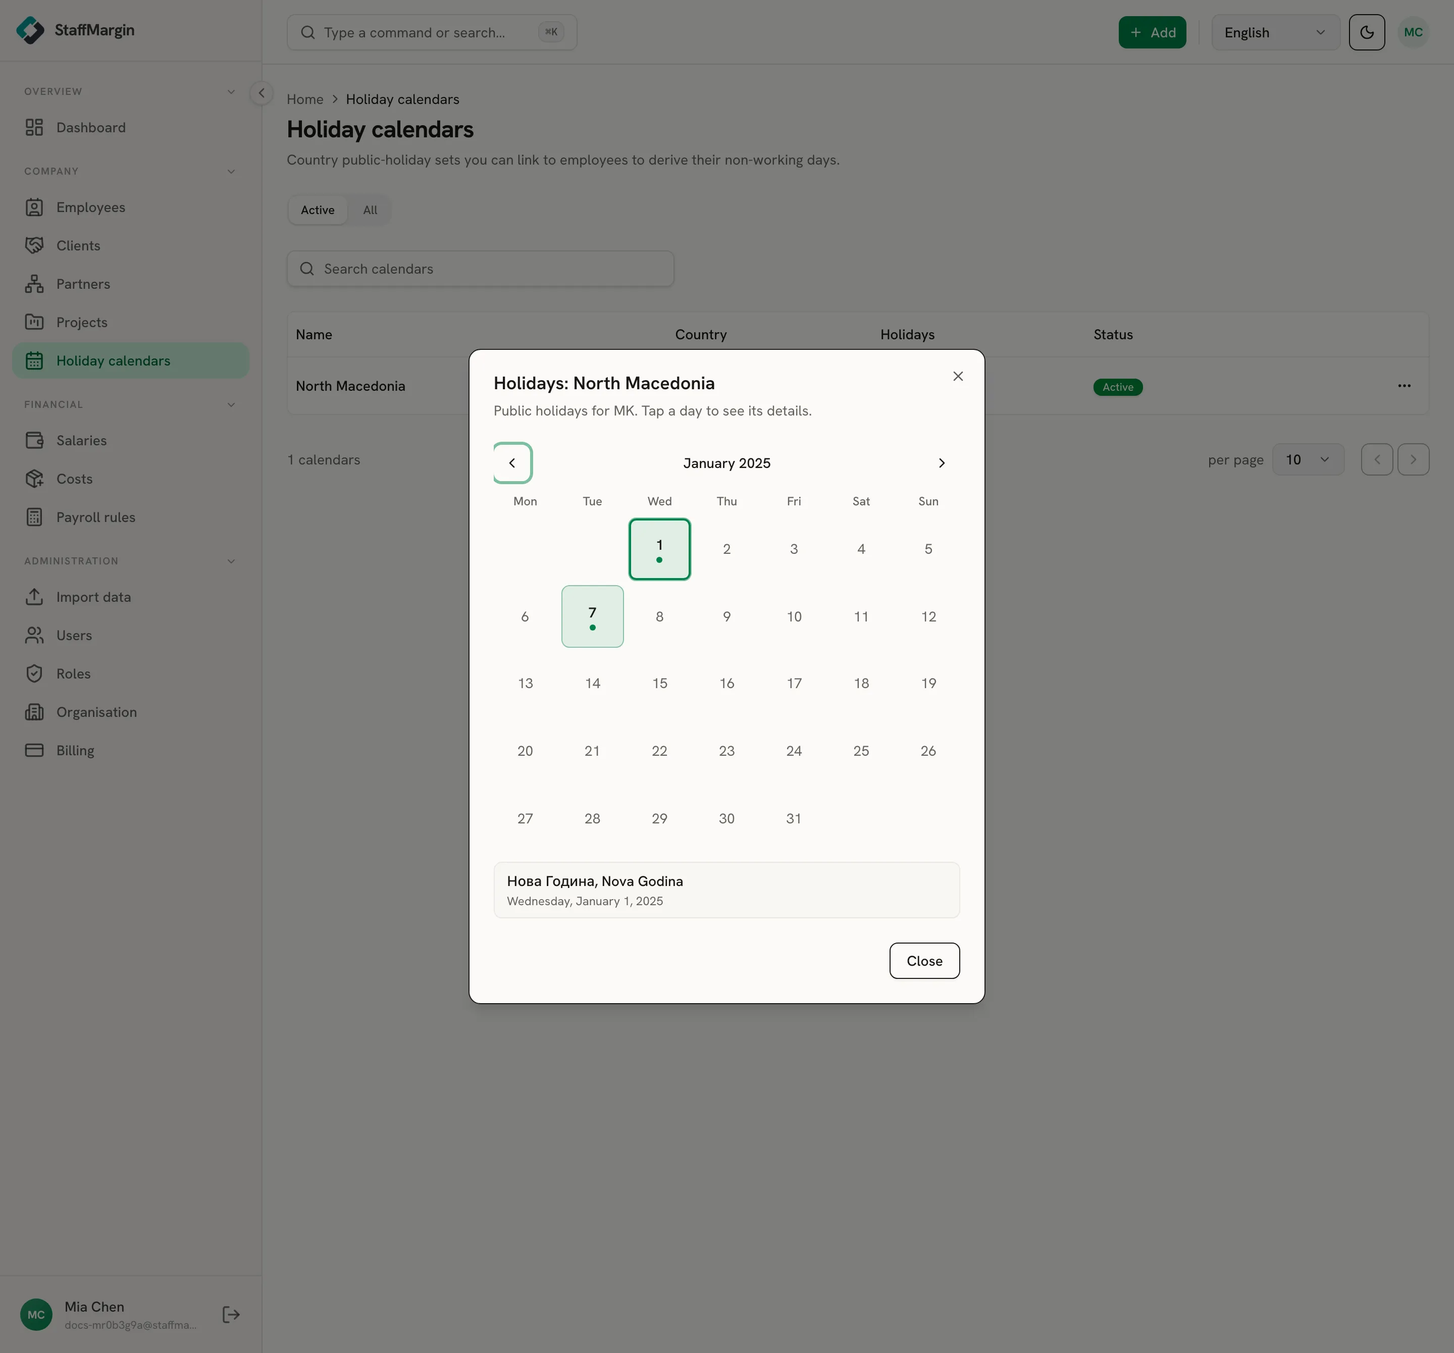Open the Costs page

[x=130, y=479]
